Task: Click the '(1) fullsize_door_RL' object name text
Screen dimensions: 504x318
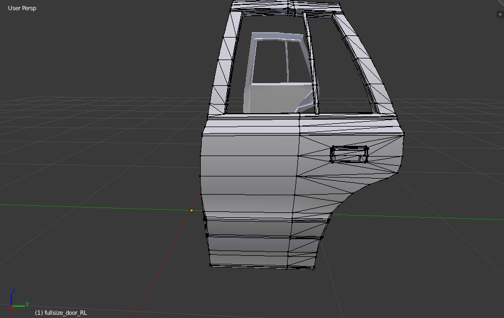Action: (x=61, y=313)
